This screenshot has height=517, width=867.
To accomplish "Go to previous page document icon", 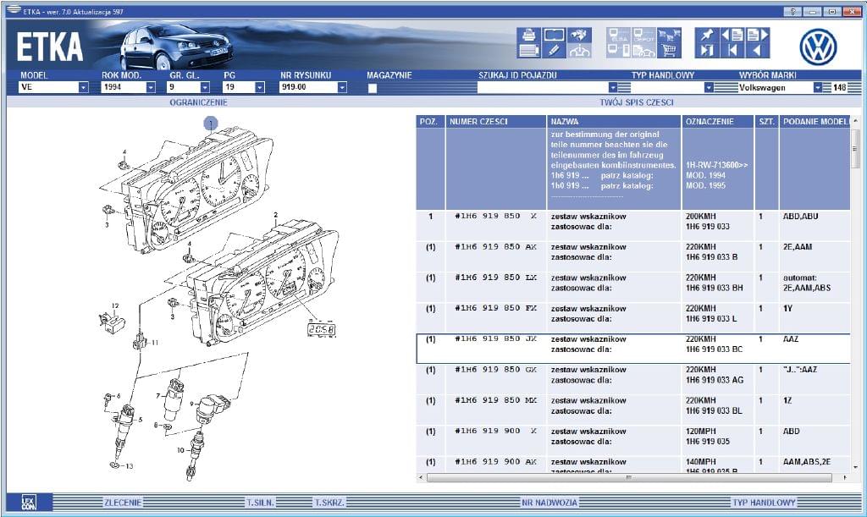I will (x=732, y=36).
